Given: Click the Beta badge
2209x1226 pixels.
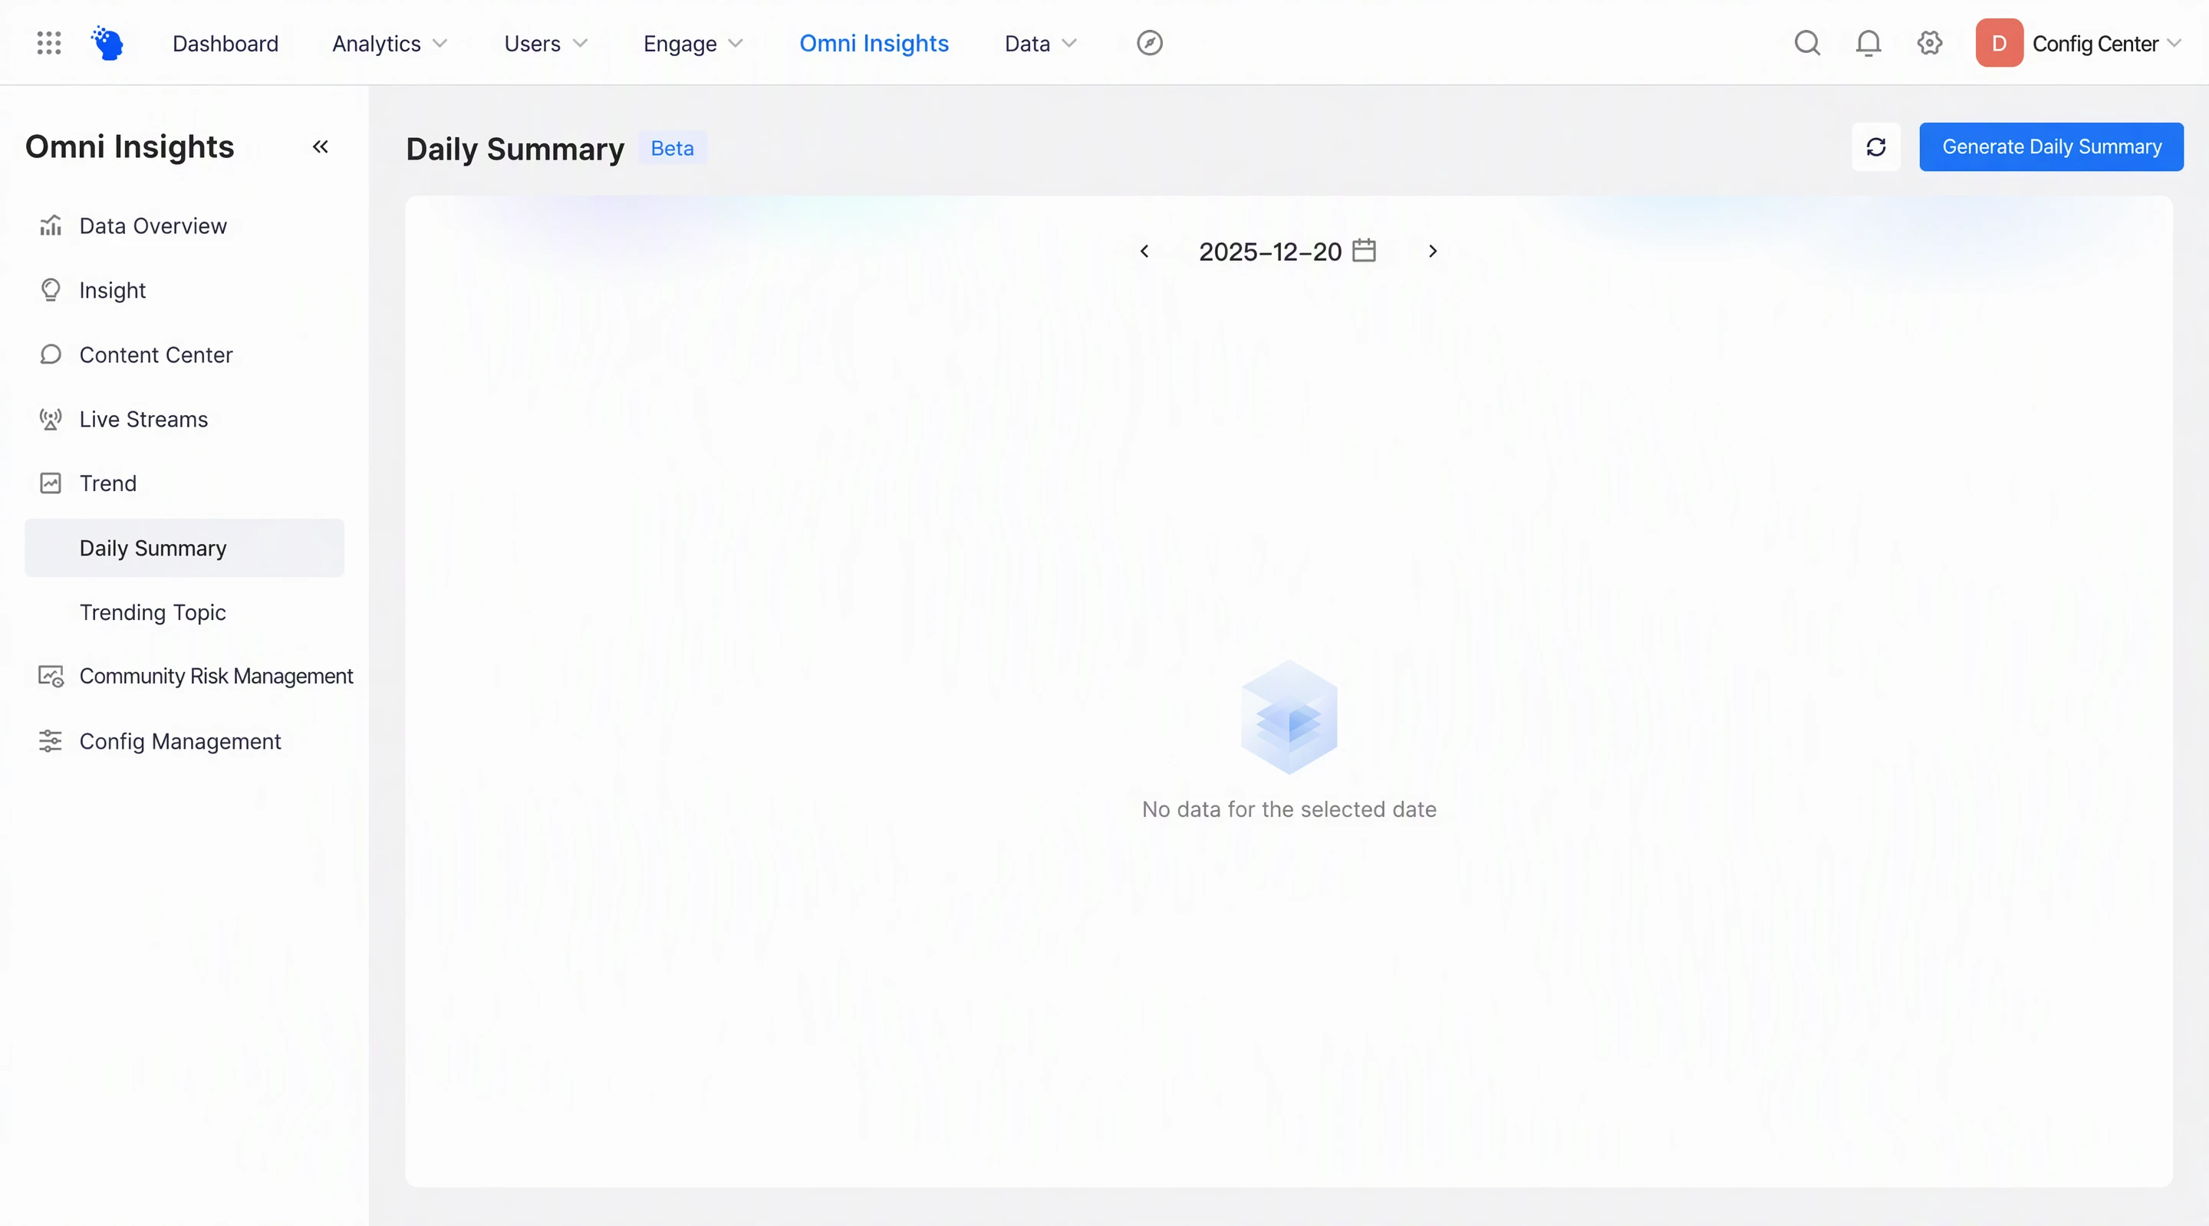Looking at the screenshot, I should (x=671, y=148).
